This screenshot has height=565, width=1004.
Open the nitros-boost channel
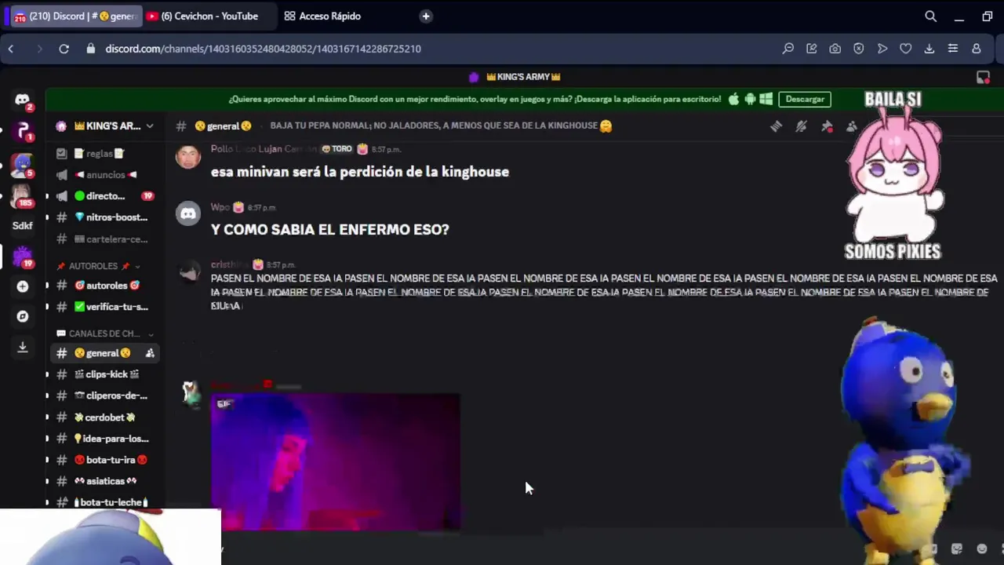click(x=104, y=217)
